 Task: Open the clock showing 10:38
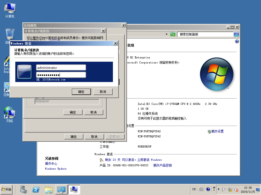point(248,189)
